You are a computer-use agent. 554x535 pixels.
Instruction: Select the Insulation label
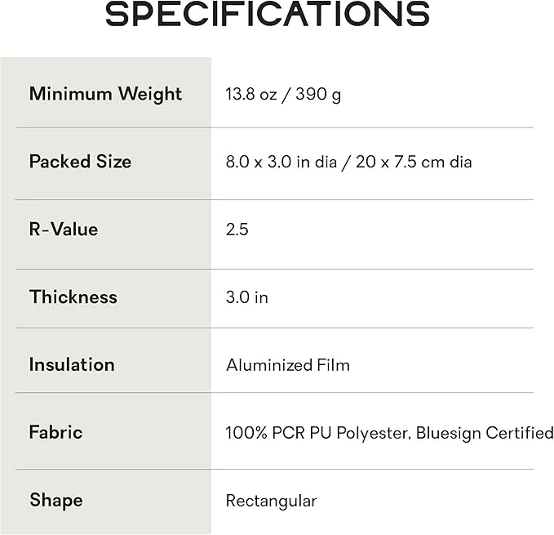(x=72, y=364)
